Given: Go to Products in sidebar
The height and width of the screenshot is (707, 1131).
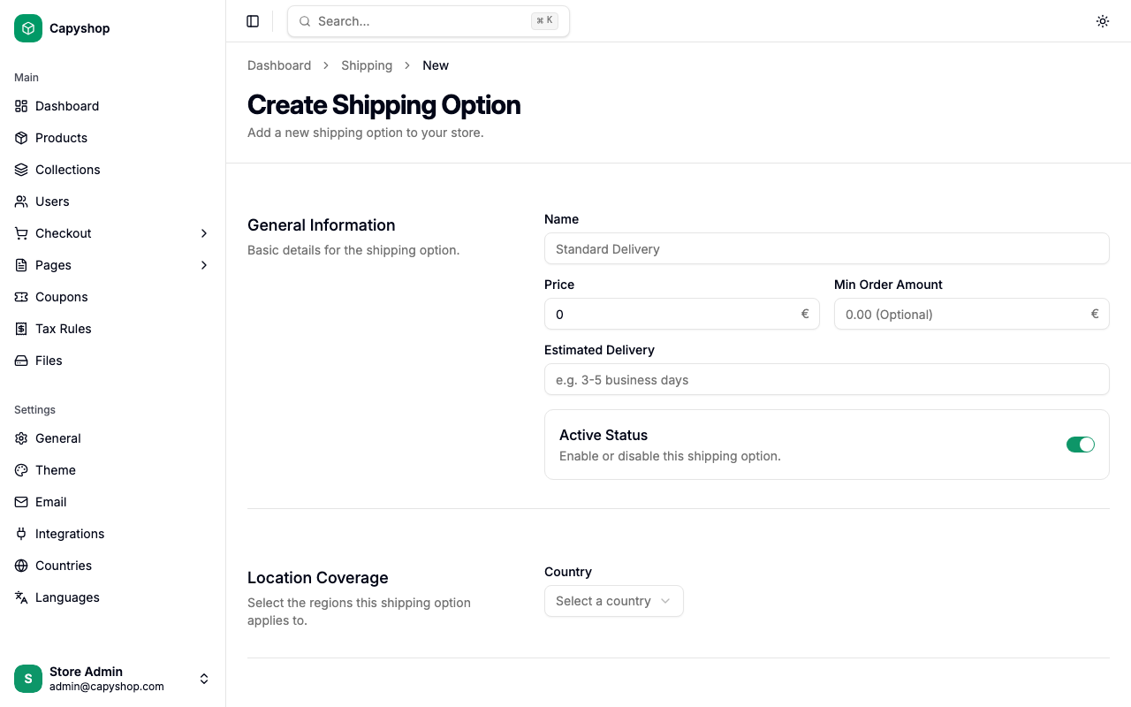Looking at the screenshot, I should pyautogui.click(x=113, y=138).
